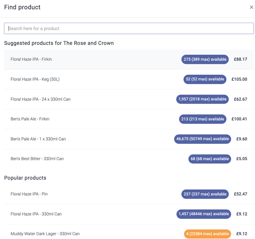Image resolution: width=255 pixels, height=239 pixels.
Task: Click the 46,675 (50749 max) available badge
Action: (202, 139)
